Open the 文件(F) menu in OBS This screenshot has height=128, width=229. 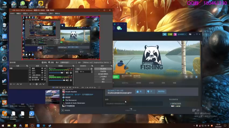[x=12, y=13]
